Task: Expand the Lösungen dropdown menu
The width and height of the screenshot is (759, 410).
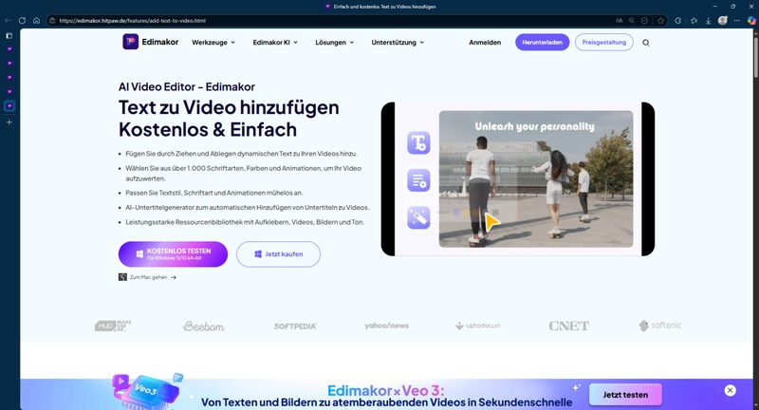Action: click(335, 43)
